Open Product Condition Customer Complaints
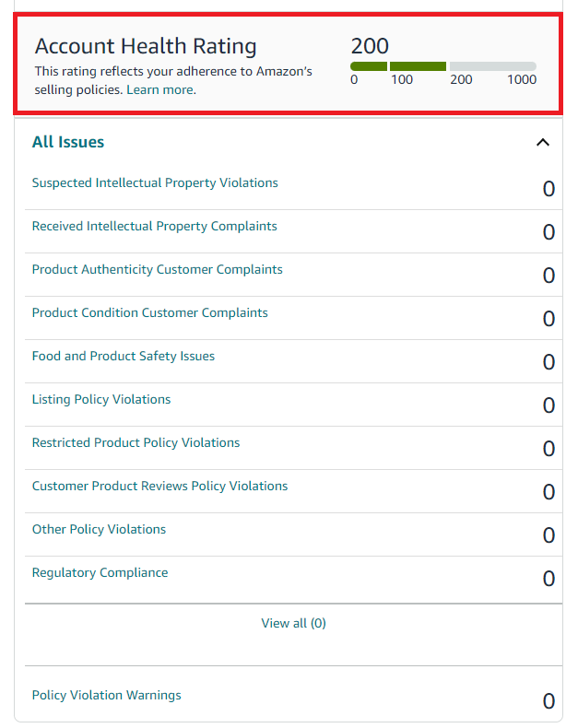 coord(149,313)
